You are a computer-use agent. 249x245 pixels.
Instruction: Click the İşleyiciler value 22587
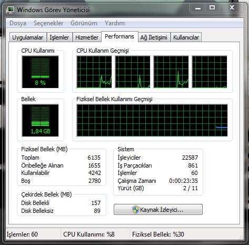pyautogui.click(x=190, y=158)
